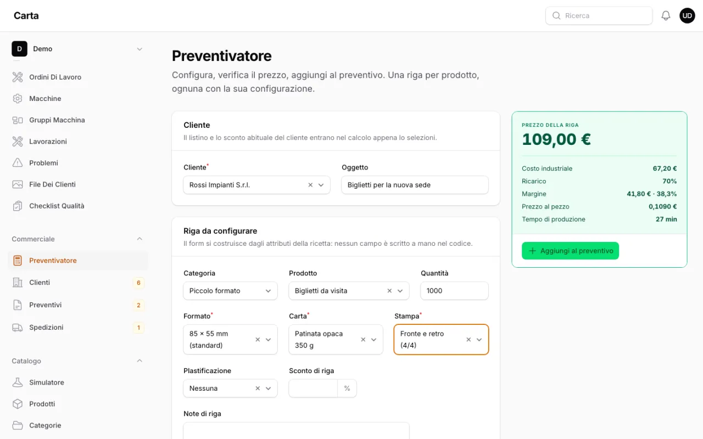Collapse the Commerciale sidebar section

point(140,239)
